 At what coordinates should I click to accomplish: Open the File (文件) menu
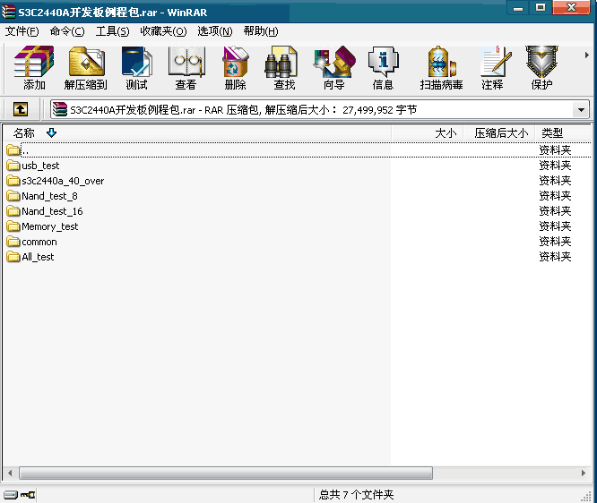(22, 31)
